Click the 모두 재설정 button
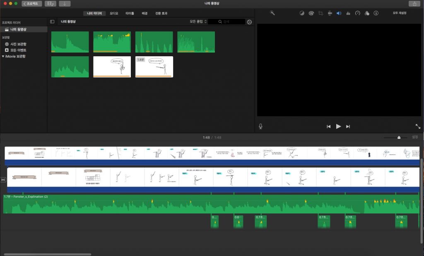Viewport: 424px width, 256px height. point(400,13)
